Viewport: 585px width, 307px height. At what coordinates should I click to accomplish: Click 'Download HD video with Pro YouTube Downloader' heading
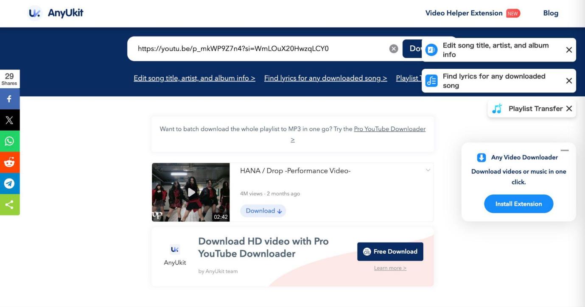tap(263, 248)
